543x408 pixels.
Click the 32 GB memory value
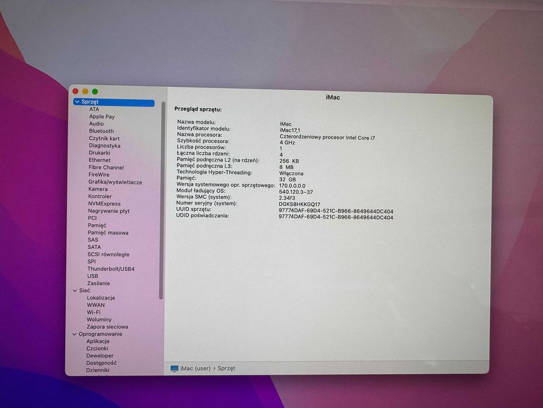(288, 180)
